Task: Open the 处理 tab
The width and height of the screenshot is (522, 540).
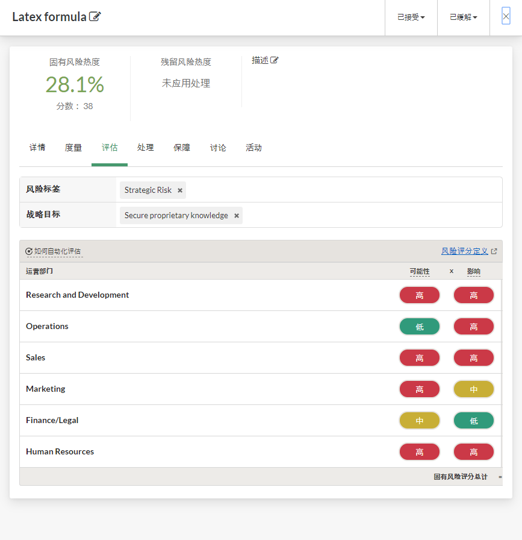Action: (x=145, y=148)
